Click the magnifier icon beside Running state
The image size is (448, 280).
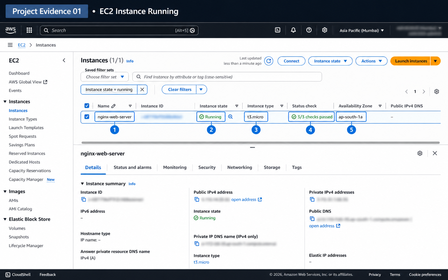(230, 117)
